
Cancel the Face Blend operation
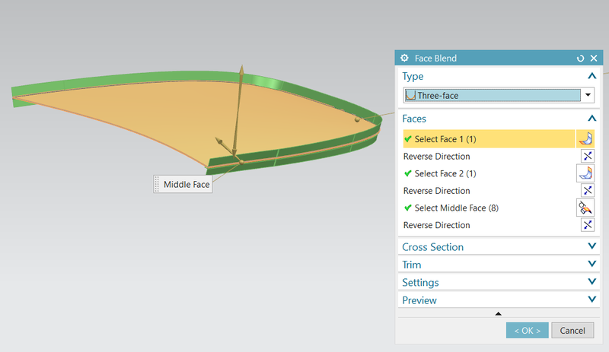tap(572, 330)
